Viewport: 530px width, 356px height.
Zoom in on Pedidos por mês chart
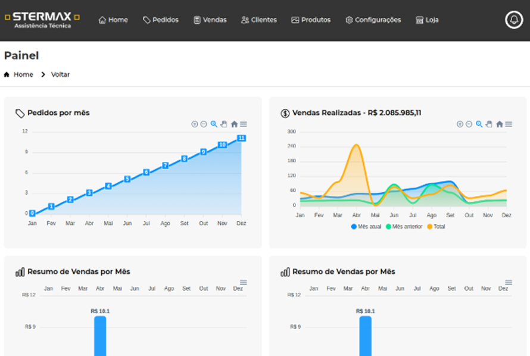click(194, 124)
